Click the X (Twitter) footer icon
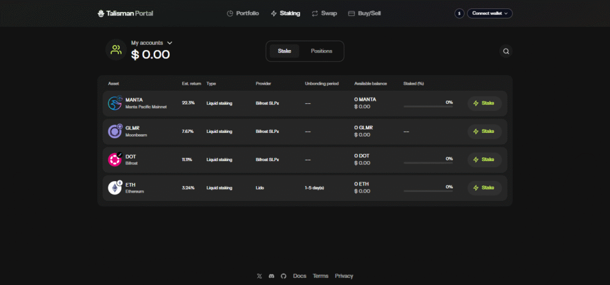 (259, 276)
